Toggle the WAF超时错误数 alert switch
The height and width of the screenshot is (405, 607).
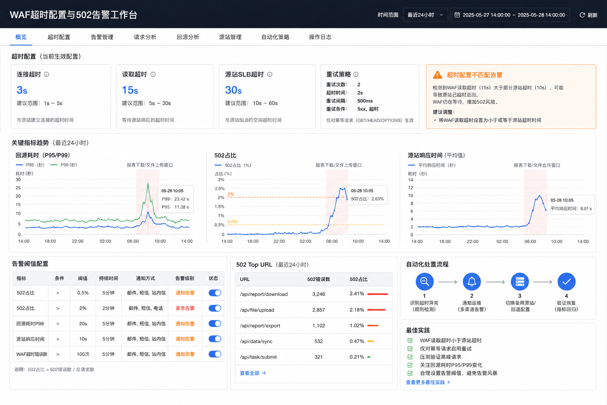[x=215, y=354]
